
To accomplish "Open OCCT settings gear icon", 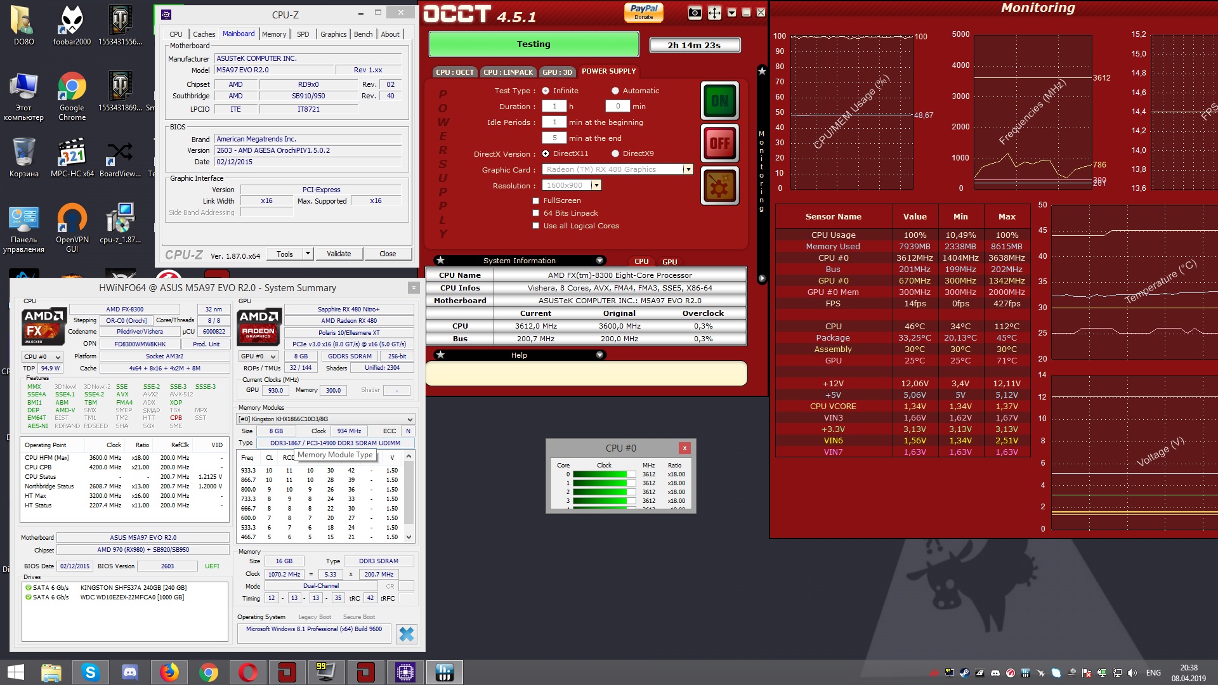I will pos(719,186).
